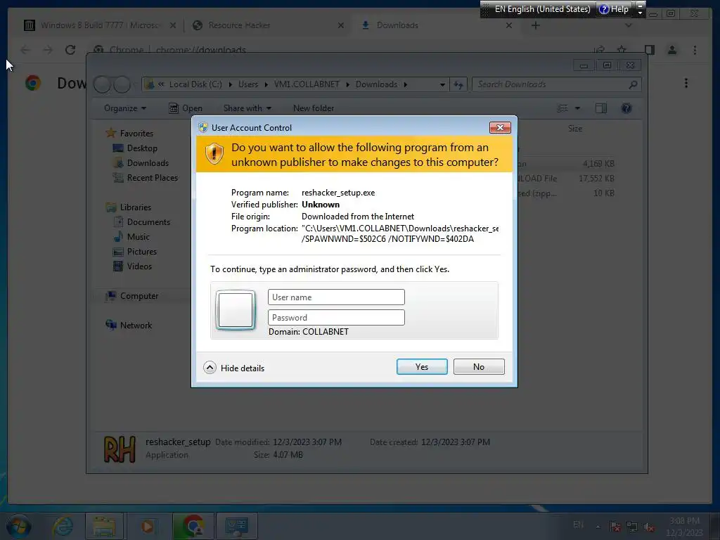Click Downloads breadcrumb in address bar

[376, 84]
